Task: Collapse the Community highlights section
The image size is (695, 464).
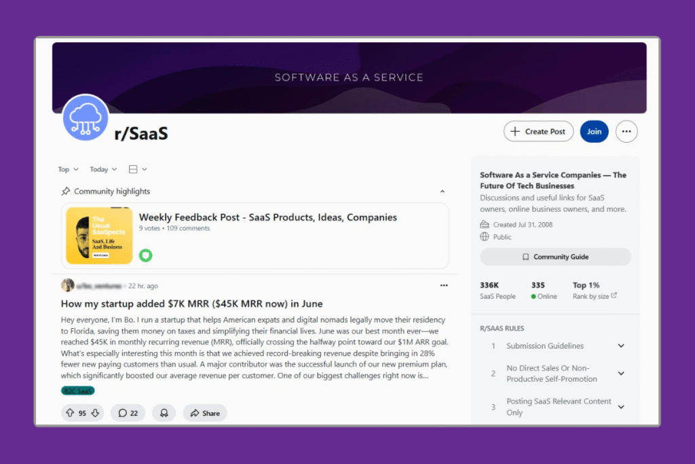Action: 443,192
